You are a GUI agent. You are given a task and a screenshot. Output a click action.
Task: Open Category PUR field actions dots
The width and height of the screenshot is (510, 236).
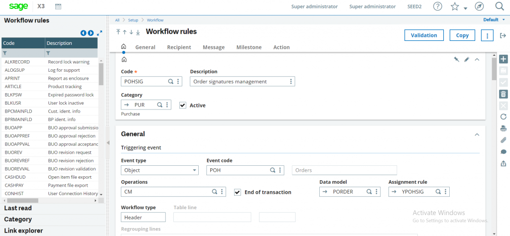point(167,105)
